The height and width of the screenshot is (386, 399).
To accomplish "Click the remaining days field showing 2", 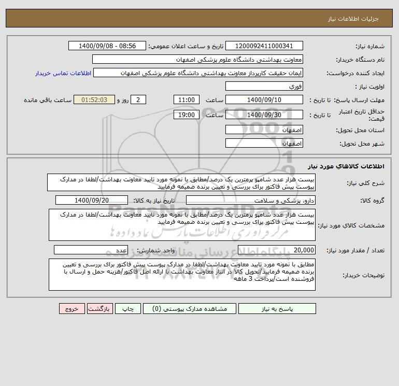I will point(138,100).
